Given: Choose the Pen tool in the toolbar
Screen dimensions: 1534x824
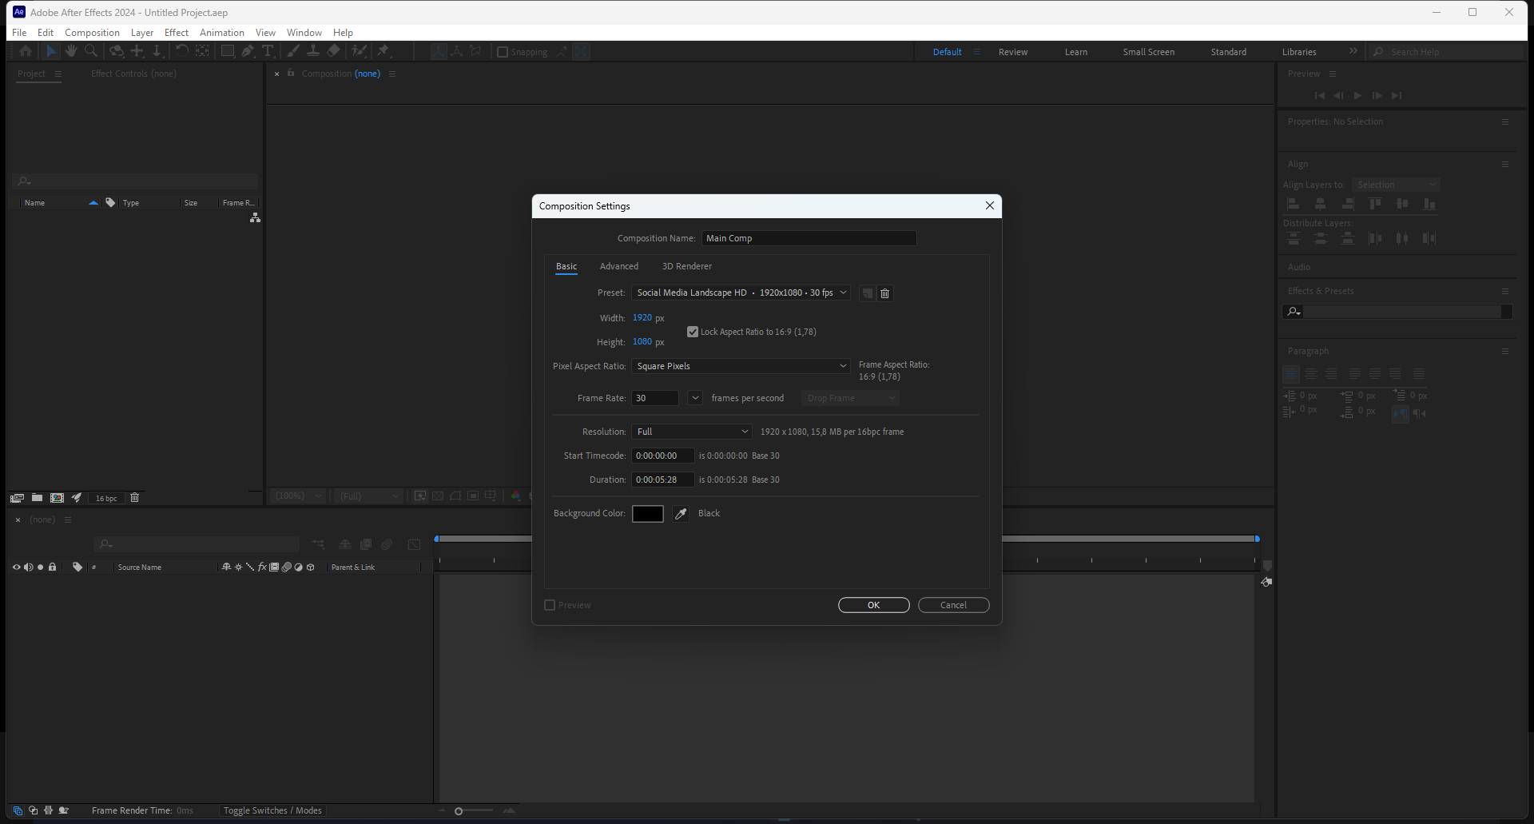Looking at the screenshot, I should tap(248, 51).
